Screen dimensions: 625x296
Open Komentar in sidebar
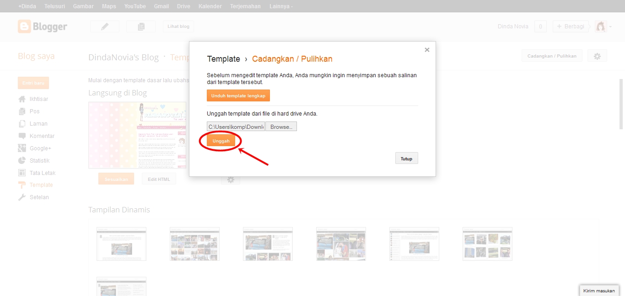tap(42, 136)
